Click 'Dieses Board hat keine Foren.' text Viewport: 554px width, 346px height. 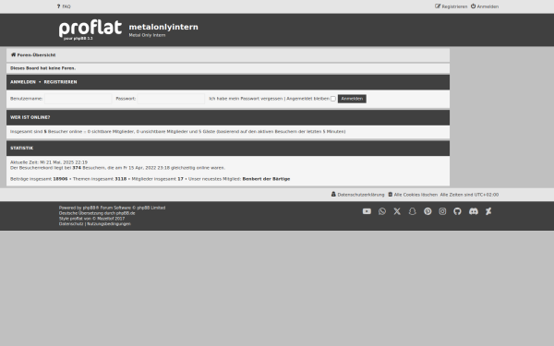[43, 68]
